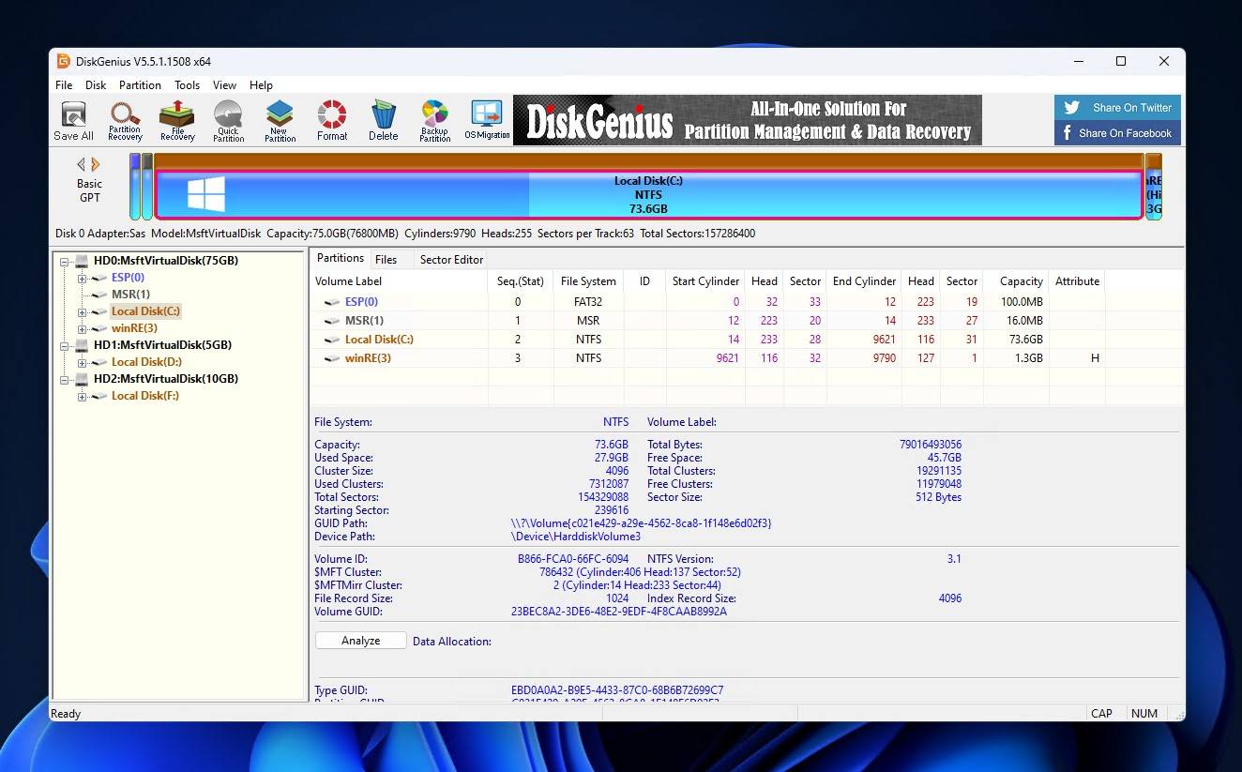This screenshot has width=1242, height=772.
Task: Select the HD1 disk icon in the tree
Action: click(82, 345)
